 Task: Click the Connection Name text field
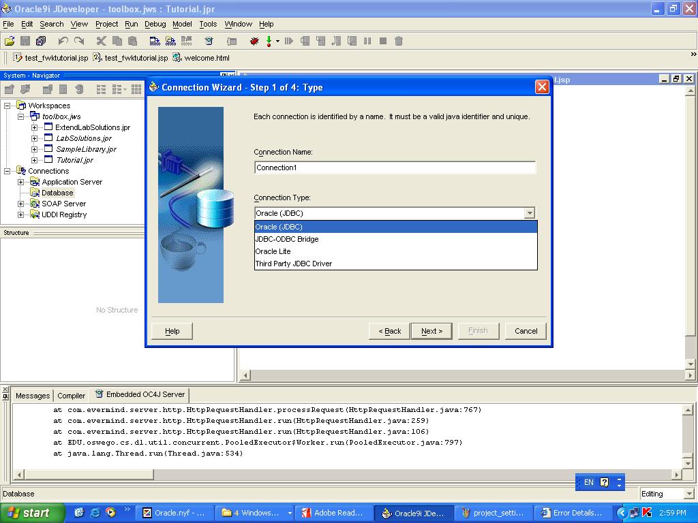click(x=395, y=168)
